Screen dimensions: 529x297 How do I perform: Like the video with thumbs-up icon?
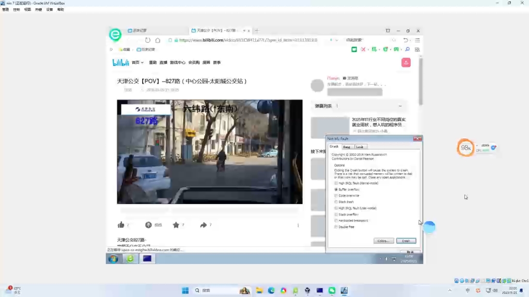(x=121, y=225)
